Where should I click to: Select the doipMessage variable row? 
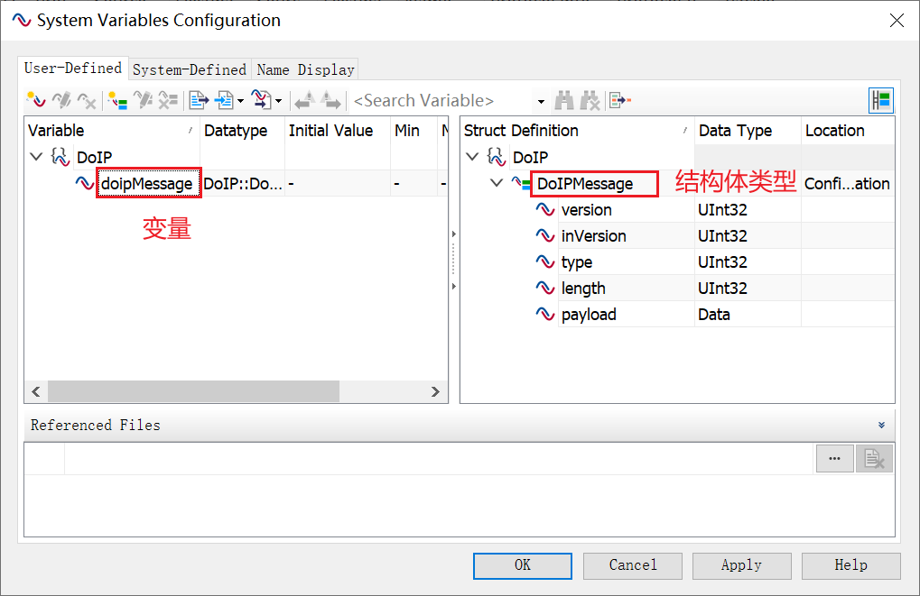click(146, 184)
